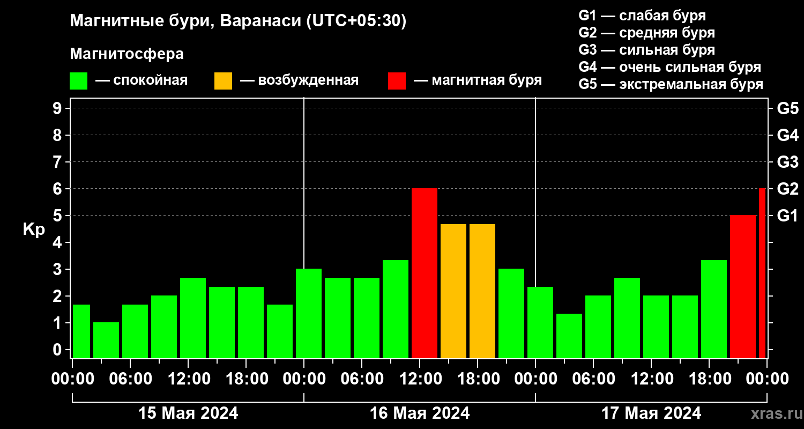
Task: Click the '— магнитная буря' legend label
Action: tap(478, 81)
